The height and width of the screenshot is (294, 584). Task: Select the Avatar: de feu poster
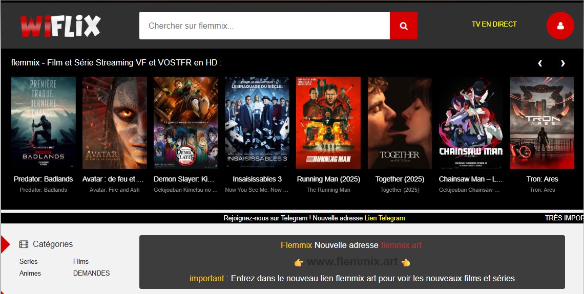[115, 123]
